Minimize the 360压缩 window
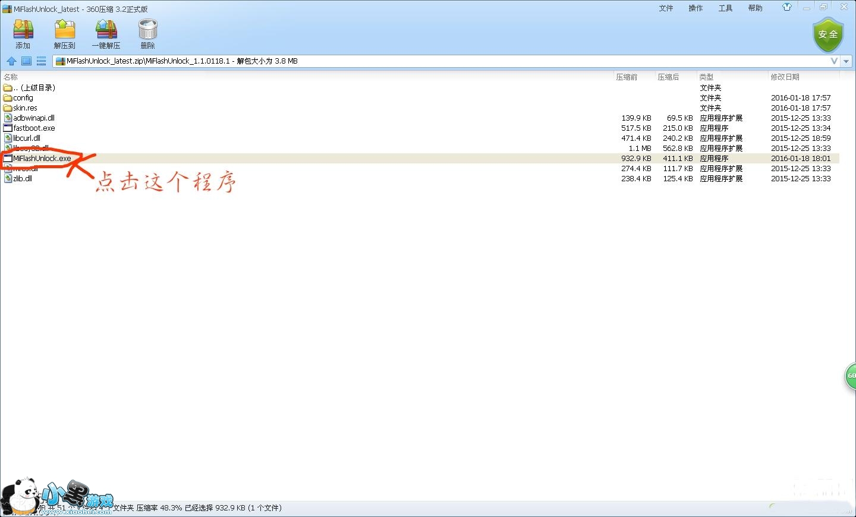The image size is (856, 517). [x=807, y=8]
